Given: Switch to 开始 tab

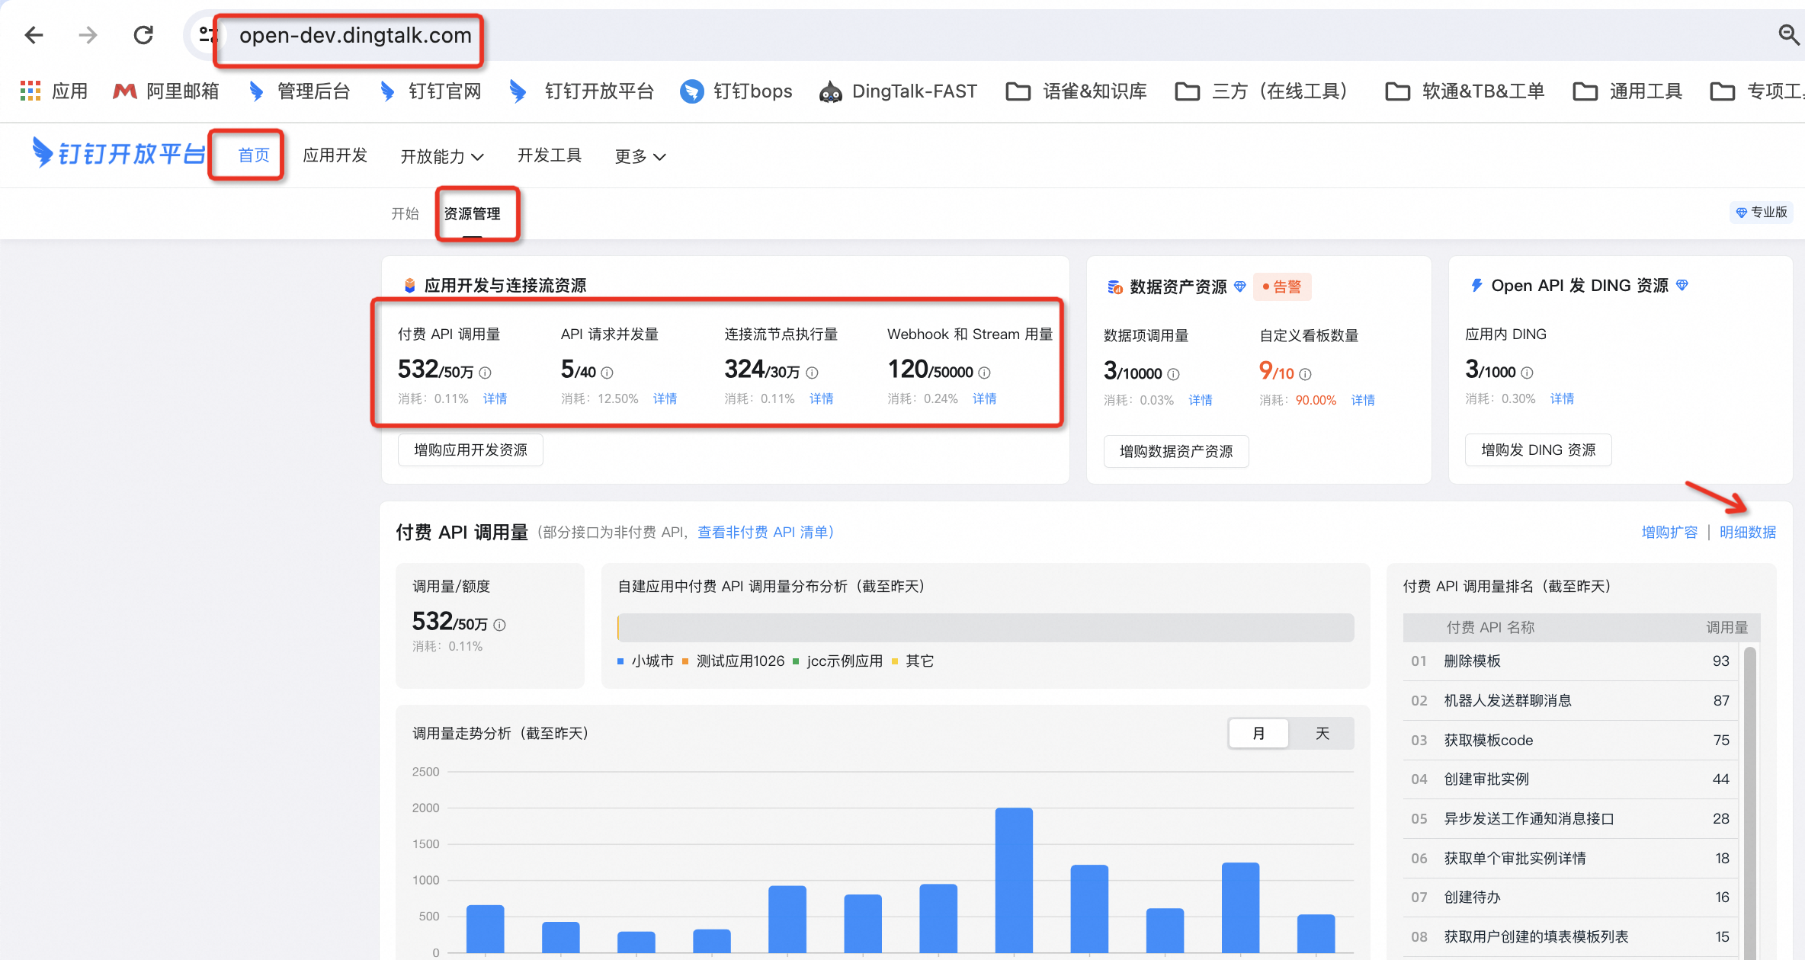Looking at the screenshot, I should tap(405, 213).
